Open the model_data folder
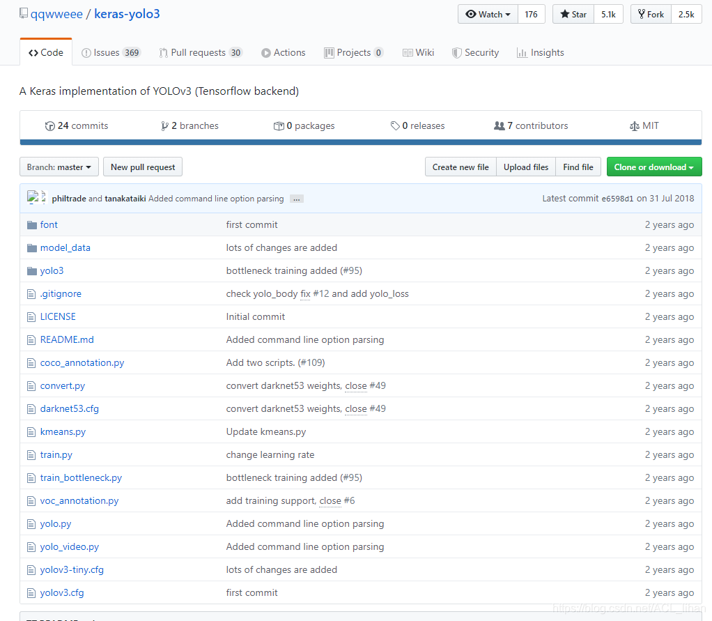This screenshot has width=712, height=621. pos(65,248)
